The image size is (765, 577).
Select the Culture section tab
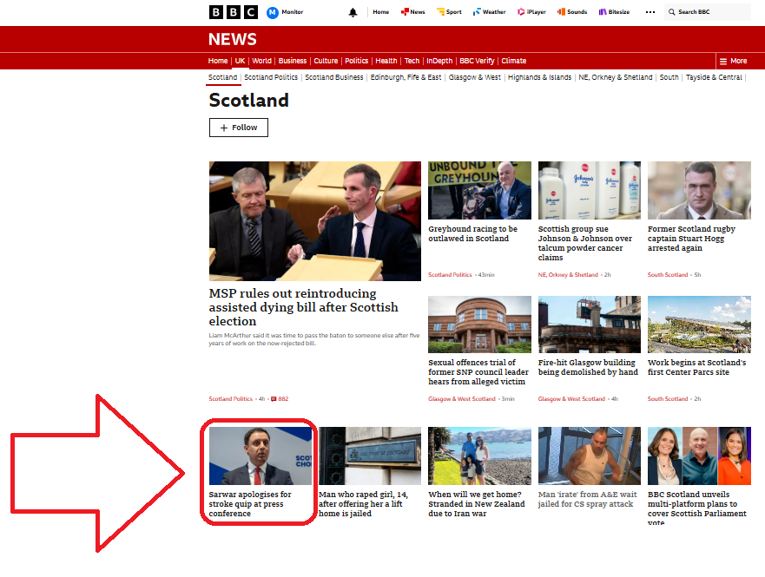(326, 61)
